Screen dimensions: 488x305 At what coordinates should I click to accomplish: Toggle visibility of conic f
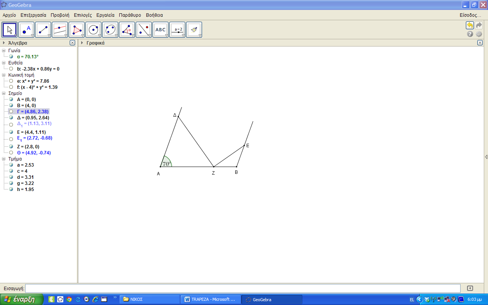11,87
